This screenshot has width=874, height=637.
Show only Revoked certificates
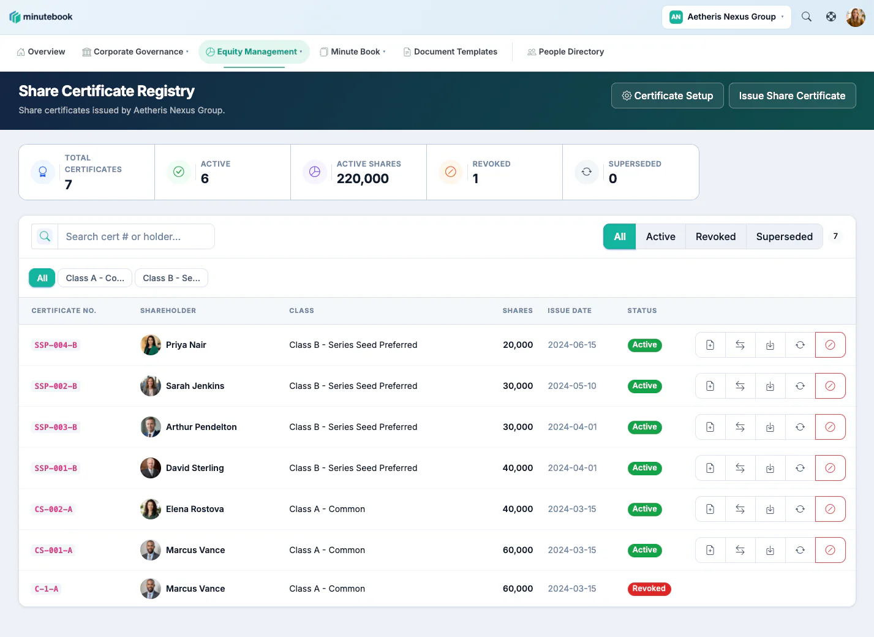click(x=715, y=236)
